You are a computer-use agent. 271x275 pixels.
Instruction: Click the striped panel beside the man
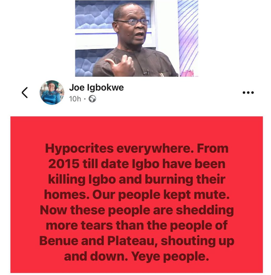point(188,35)
